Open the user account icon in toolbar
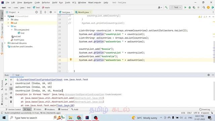 click(x=160, y=7)
